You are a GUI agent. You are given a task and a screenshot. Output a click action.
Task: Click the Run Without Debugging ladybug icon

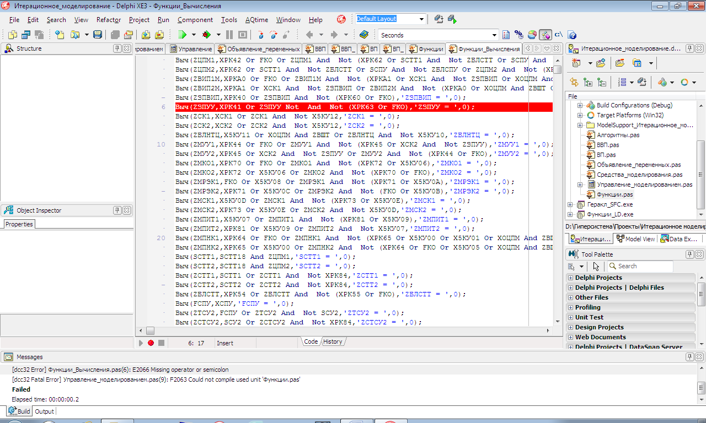tap(206, 35)
